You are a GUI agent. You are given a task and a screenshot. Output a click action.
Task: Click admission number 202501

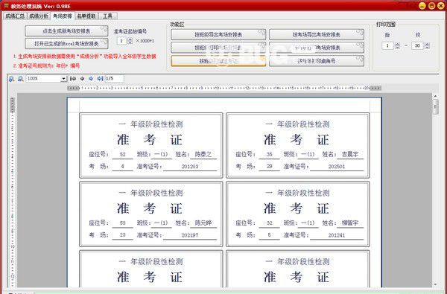tap(337, 167)
